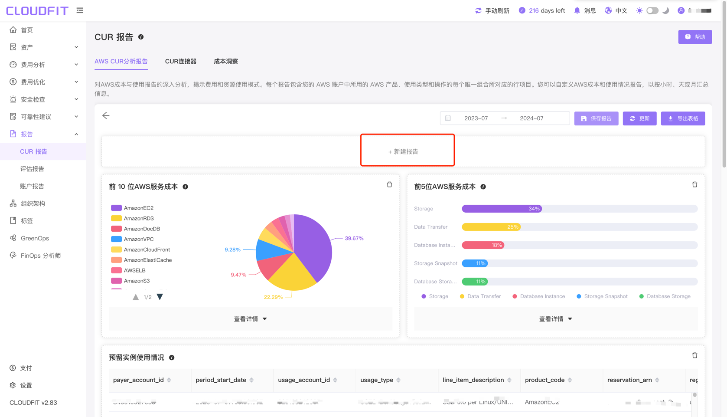Click the language globe icon
This screenshot has width=727, height=417.
(608, 10)
